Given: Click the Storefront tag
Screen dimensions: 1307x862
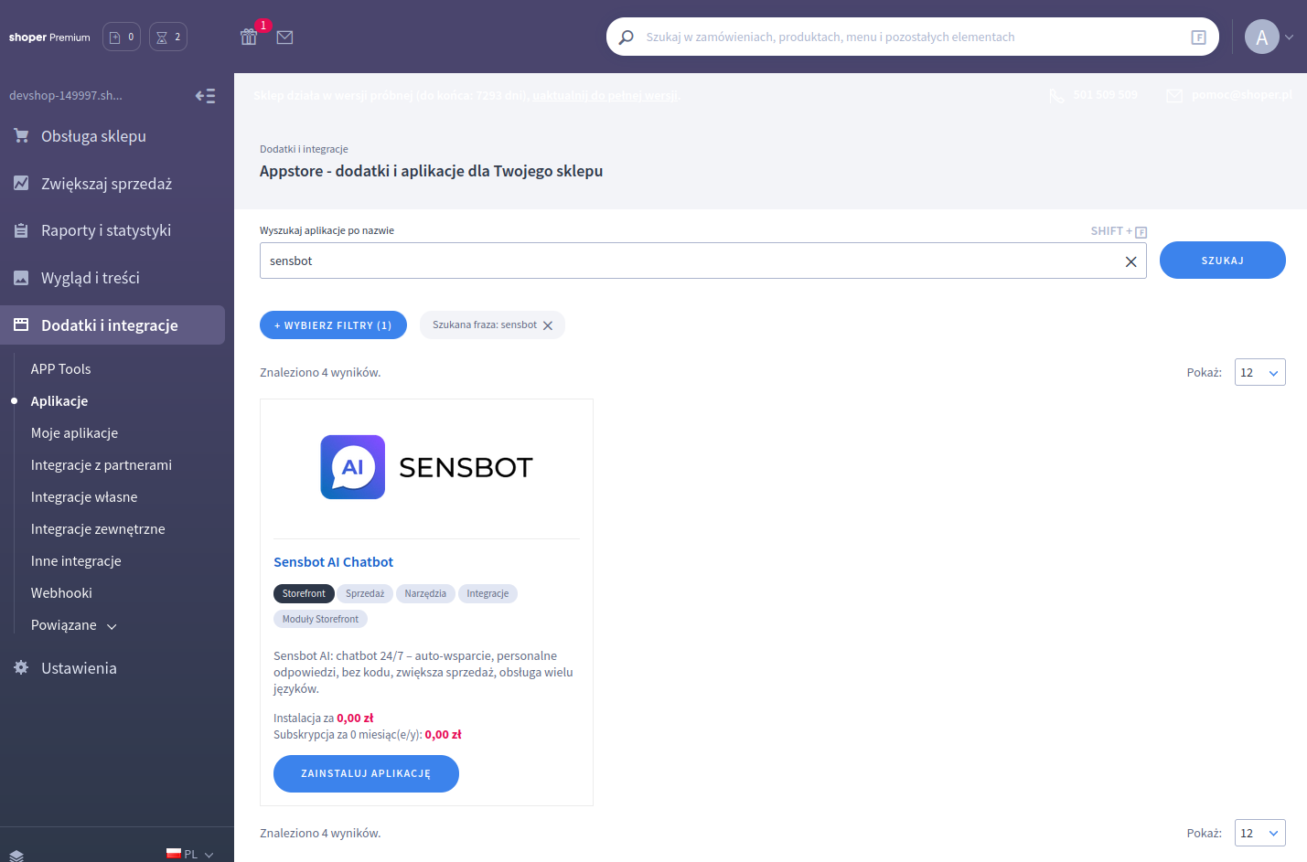Looking at the screenshot, I should (x=304, y=594).
